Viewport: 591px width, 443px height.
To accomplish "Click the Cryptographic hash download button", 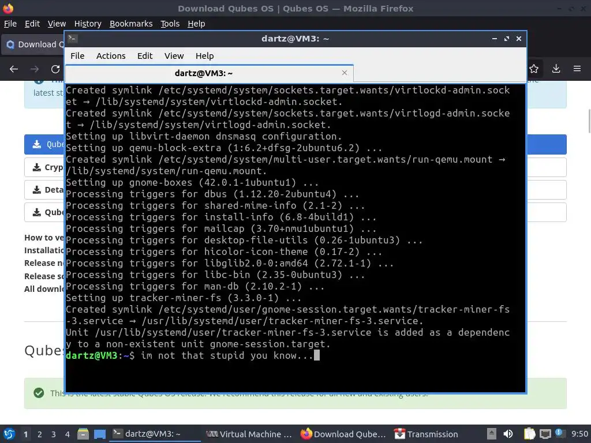I will click(x=44, y=167).
